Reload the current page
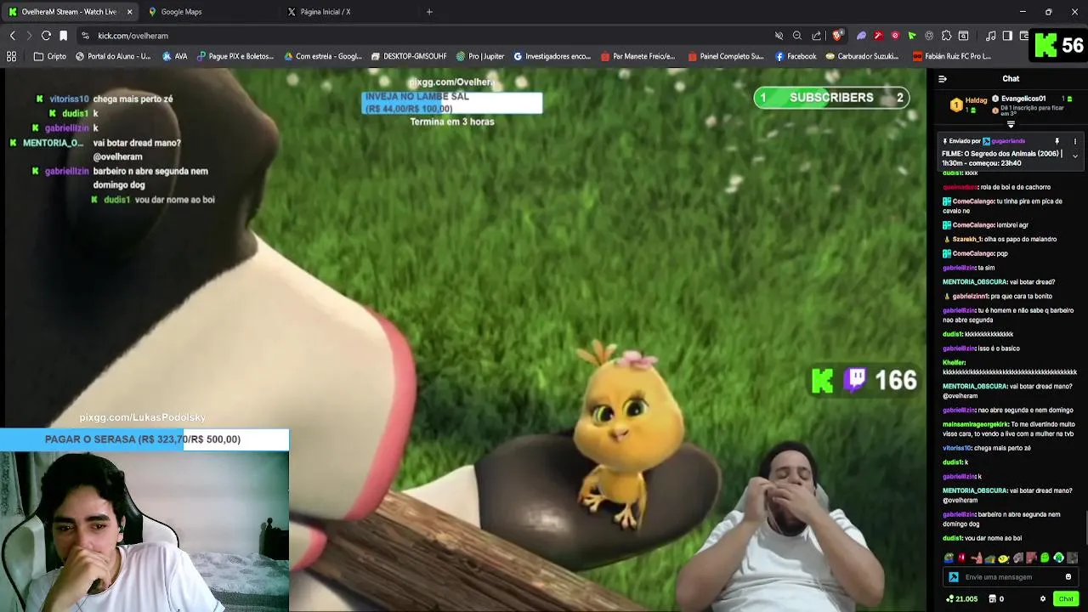1088x612 pixels. [46, 36]
